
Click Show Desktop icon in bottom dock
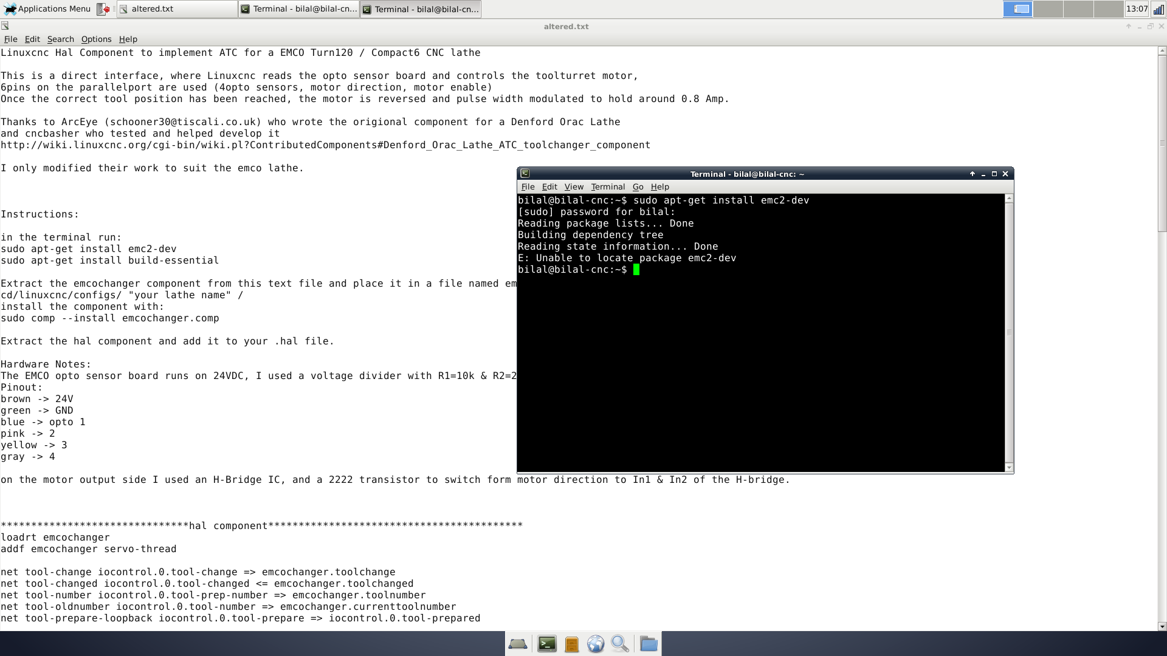518,644
